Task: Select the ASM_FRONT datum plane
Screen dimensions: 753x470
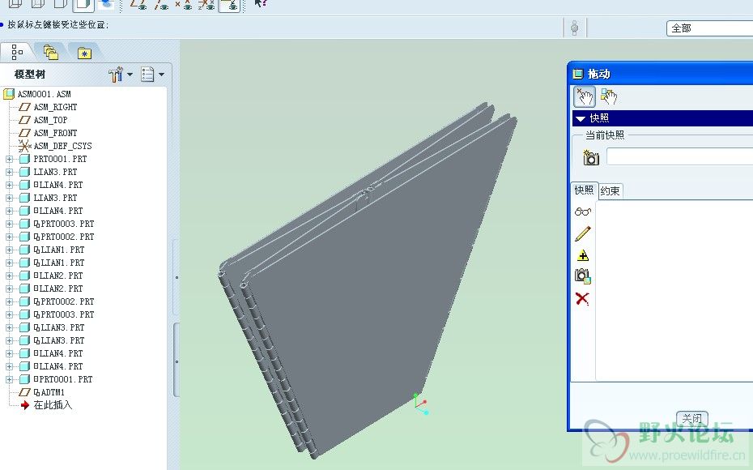Action: pos(55,133)
